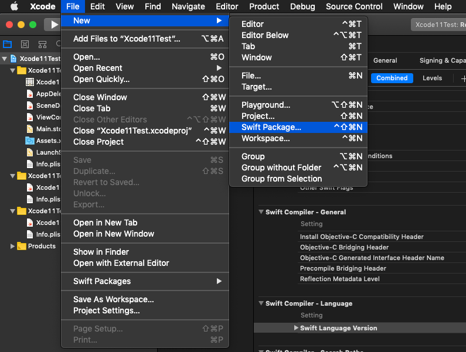Viewport: 466px width, 352px height.
Task: Expand Swift Language Version setting
Action: [296, 327]
